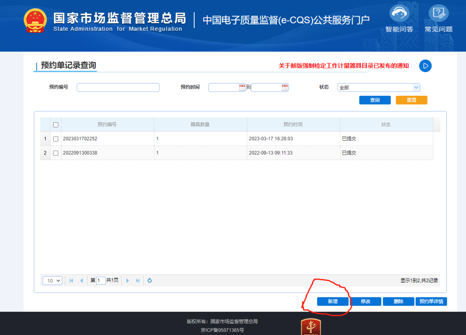Delete selection with the 删除 button
The image size is (466, 335).
point(398,301)
